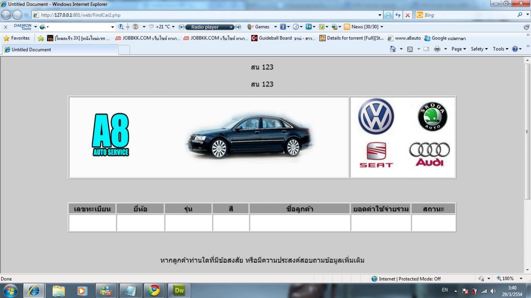
Task: Open Internet Explorer from the taskbar
Action: click(x=34, y=290)
